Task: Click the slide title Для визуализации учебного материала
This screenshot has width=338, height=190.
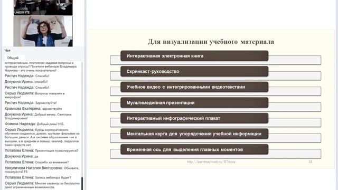Action: 211,42
